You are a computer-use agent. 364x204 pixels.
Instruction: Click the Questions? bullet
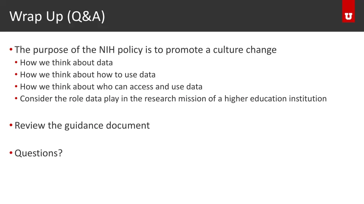(38, 153)
